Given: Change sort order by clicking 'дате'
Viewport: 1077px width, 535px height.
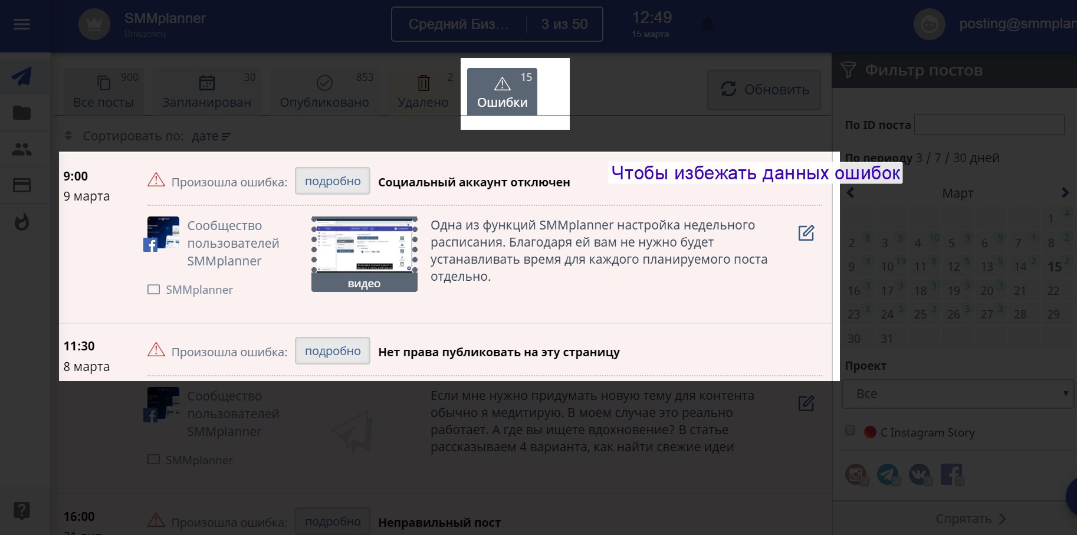Looking at the screenshot, I should tap(211, 136).
